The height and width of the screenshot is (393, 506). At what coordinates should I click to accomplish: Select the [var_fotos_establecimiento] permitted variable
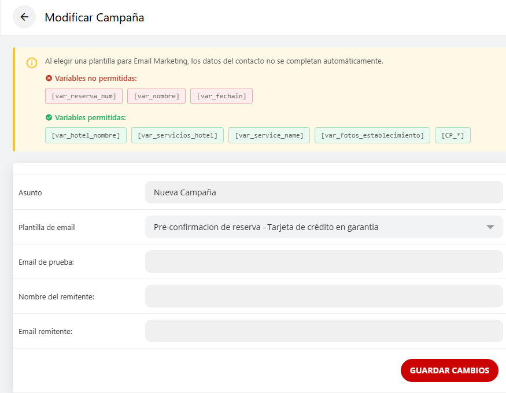tap(372, 135)
